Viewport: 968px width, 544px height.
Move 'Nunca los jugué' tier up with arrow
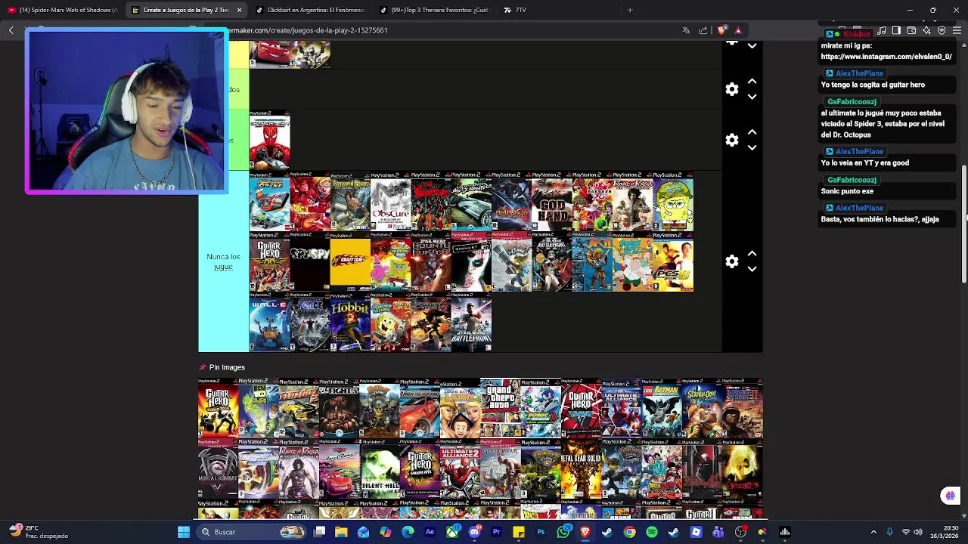click(x=752, y=254)
